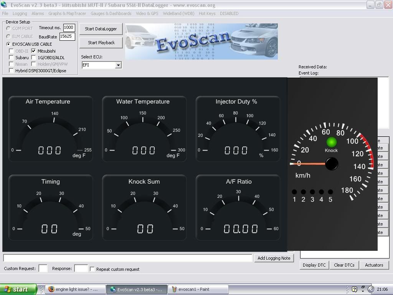
Task: Switch to the Firefox engine light issue window
Action: pyautogui.click(x=76, y=289)
